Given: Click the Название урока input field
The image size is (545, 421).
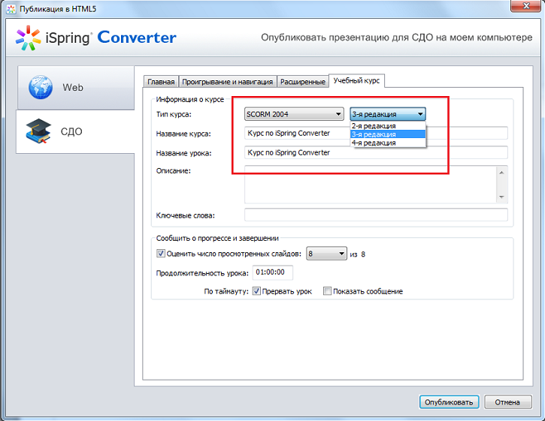Looking at the screenshot, I should coord(376,152).
